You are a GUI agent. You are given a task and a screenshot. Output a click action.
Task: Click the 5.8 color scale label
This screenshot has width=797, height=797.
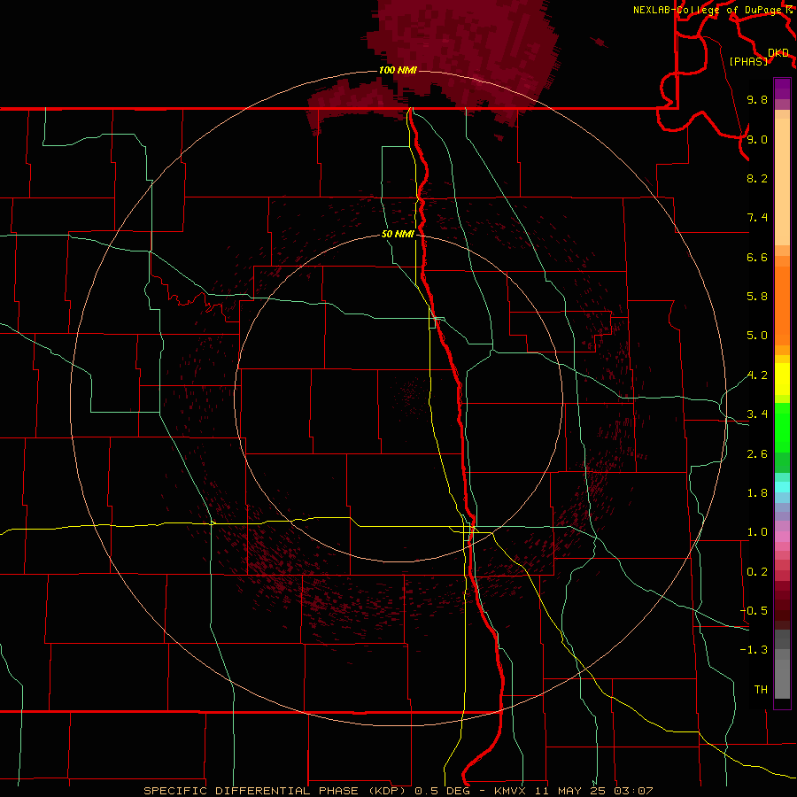(x=757, y=297)
